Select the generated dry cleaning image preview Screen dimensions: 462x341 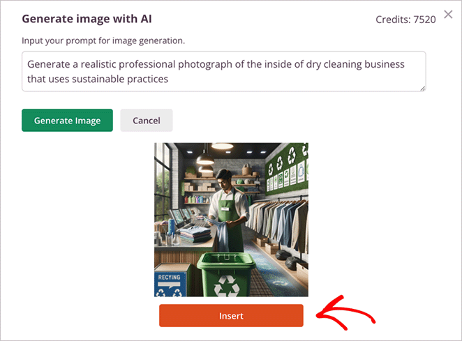(231, 220)
